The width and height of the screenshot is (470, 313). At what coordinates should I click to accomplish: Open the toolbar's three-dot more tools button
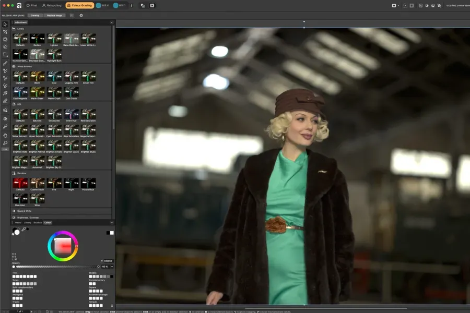click(5, 149)
